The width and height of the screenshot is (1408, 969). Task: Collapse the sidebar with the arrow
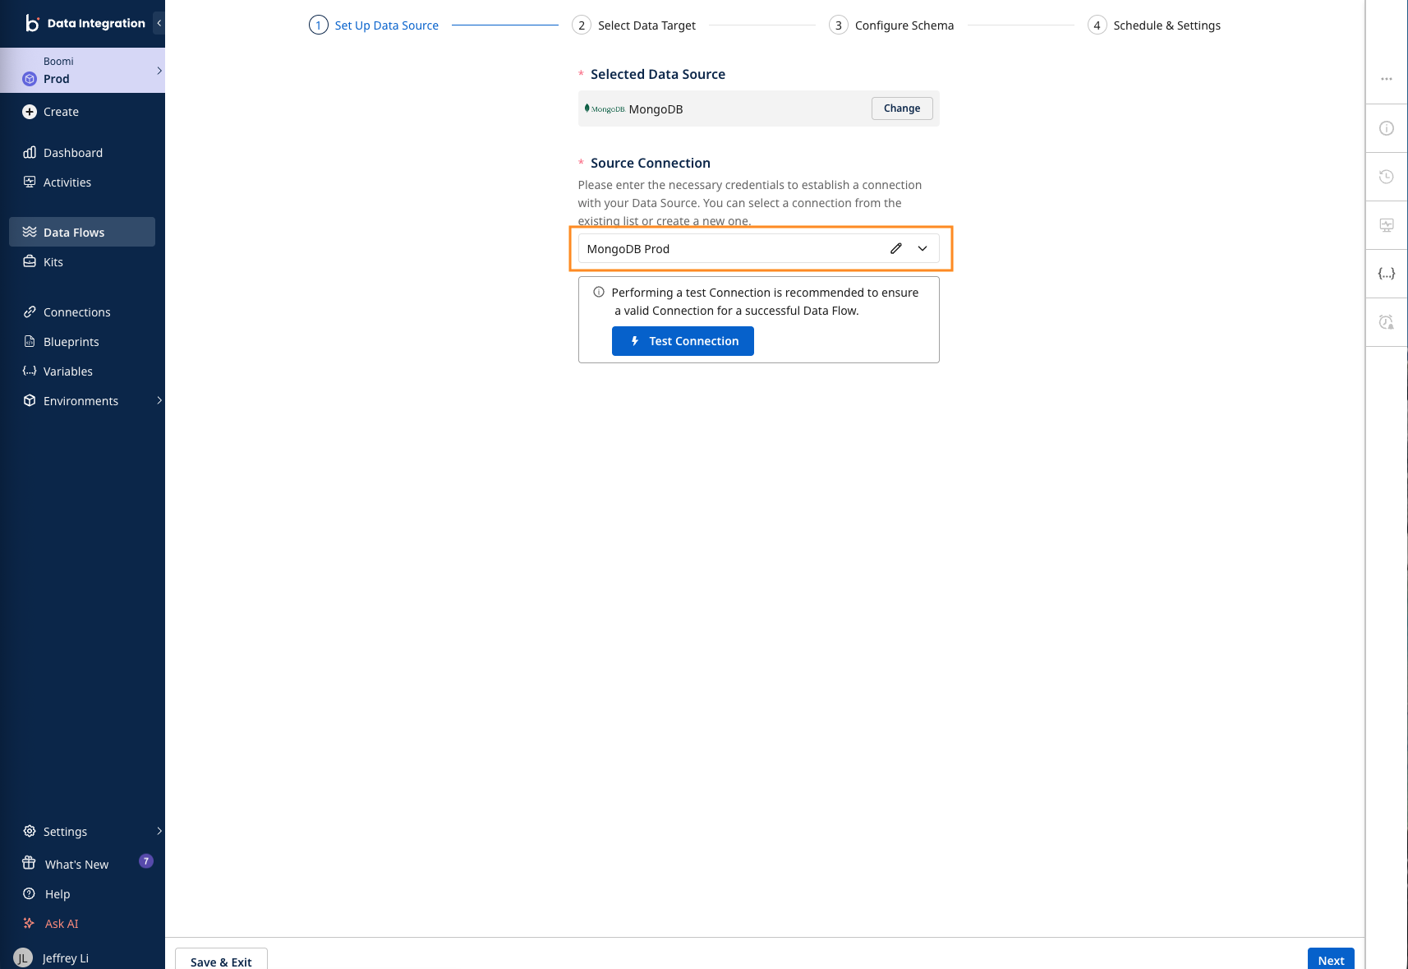[159, 23]
